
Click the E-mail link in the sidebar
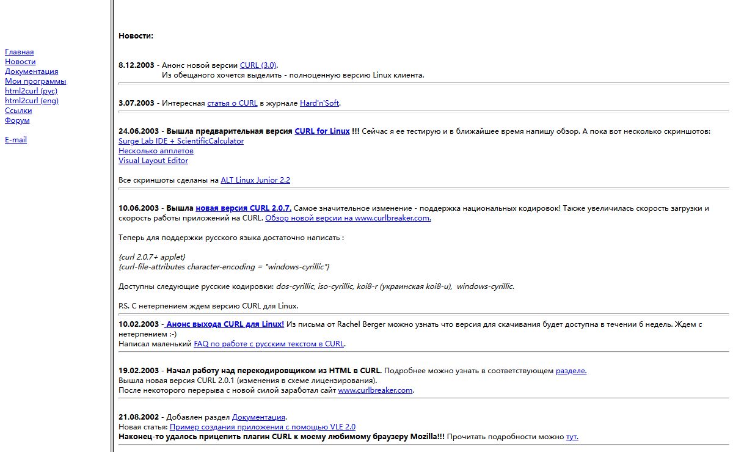(16, 140)
